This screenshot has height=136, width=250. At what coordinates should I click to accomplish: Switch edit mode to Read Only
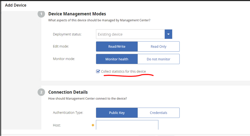158,47
